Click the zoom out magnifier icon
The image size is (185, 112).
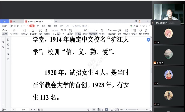pyautogui.click(x=62, y=30)
